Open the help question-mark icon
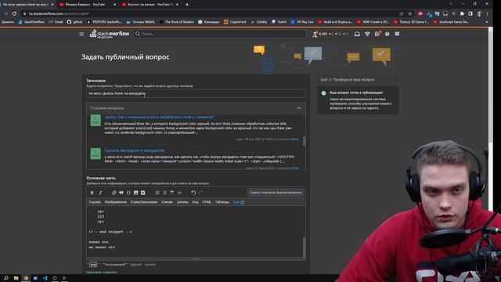This screenshot has height=282, width=501. [x=387, y=34]
